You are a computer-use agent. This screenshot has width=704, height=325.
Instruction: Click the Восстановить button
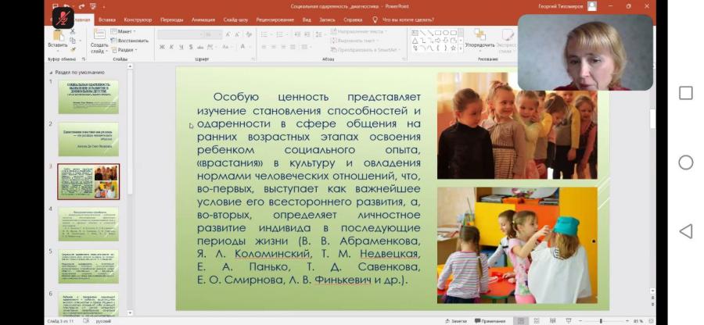pos(130,41)
